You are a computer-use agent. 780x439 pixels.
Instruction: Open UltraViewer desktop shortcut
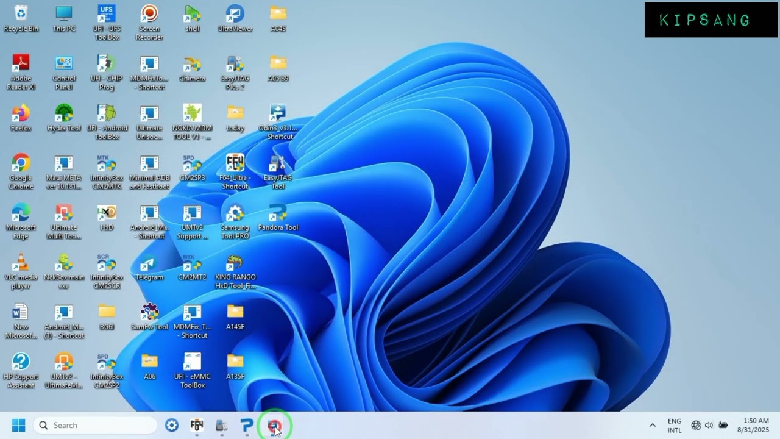coord(235,19)
